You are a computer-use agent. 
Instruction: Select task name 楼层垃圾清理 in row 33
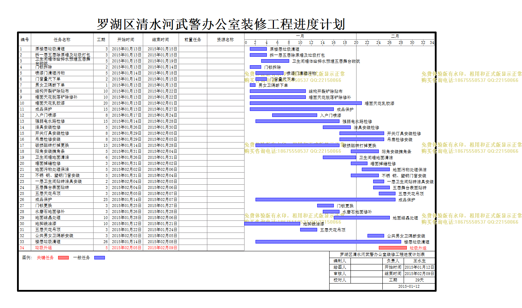click(x=47, y=242)
